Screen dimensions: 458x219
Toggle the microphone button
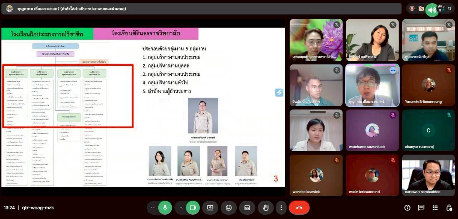[165, 208]
